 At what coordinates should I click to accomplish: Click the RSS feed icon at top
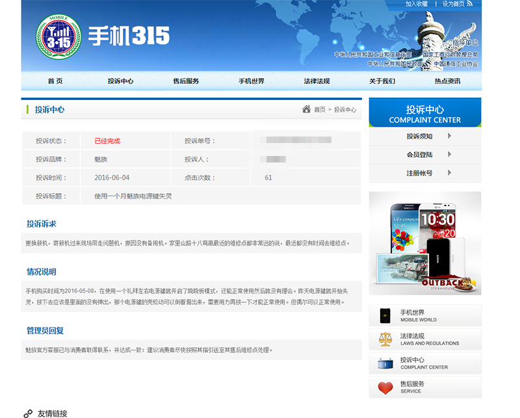pyautogui.click(x=469, y=4)
